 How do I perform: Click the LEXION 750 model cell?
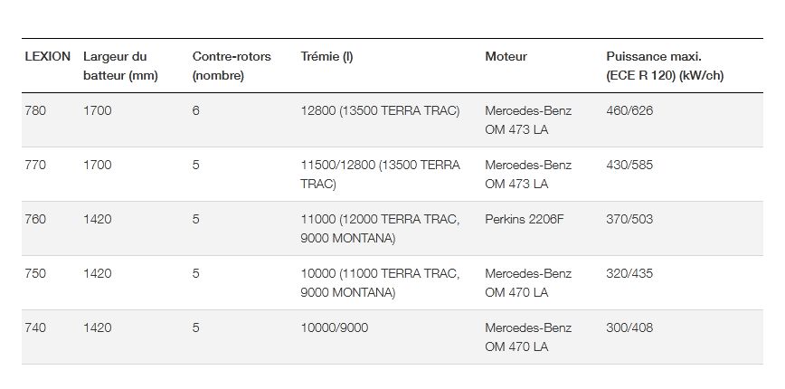pyautogui.click(x=35, y=274)
